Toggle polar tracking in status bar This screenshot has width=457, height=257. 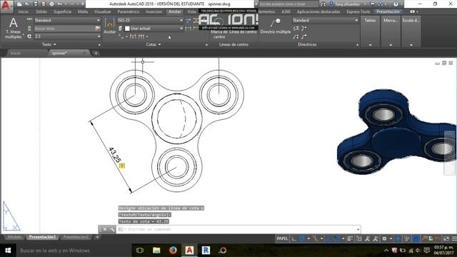pos(302,238)
